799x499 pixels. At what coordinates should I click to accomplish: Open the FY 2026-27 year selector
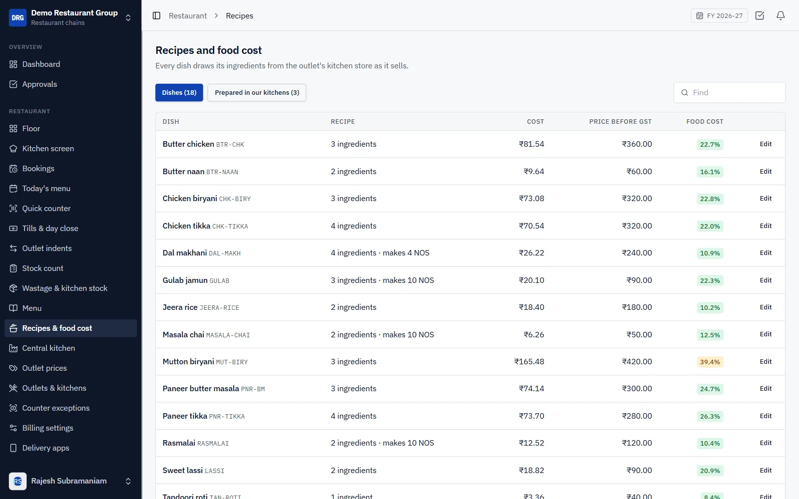pyautogui.click(x=719, y=15)
